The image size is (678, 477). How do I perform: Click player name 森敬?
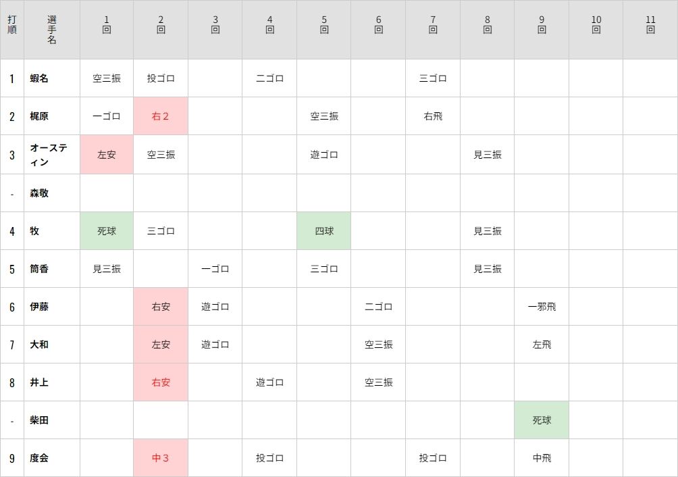coord(39,193)
